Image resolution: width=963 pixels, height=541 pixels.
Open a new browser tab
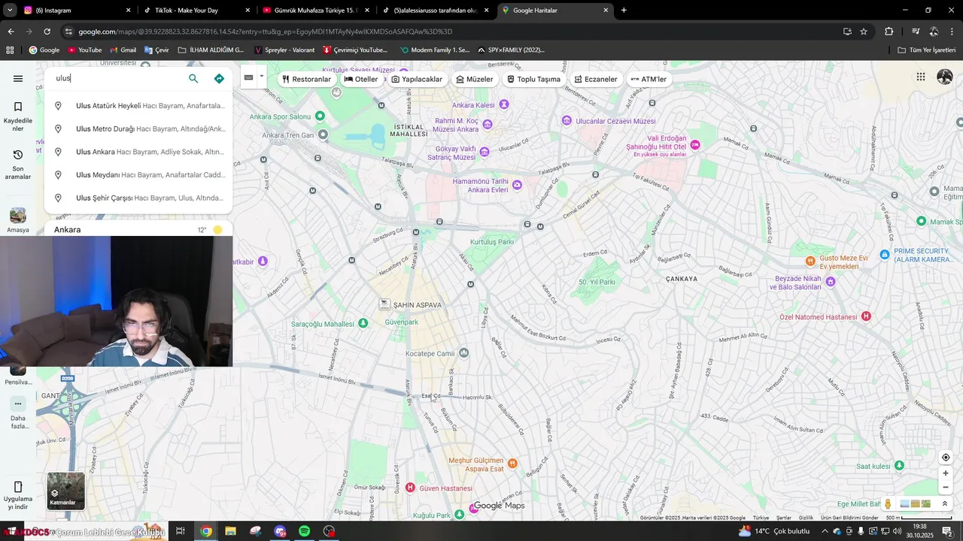tap(624, 11)
